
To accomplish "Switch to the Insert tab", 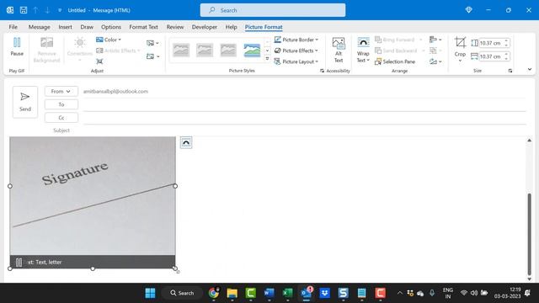I will [65, 27].
